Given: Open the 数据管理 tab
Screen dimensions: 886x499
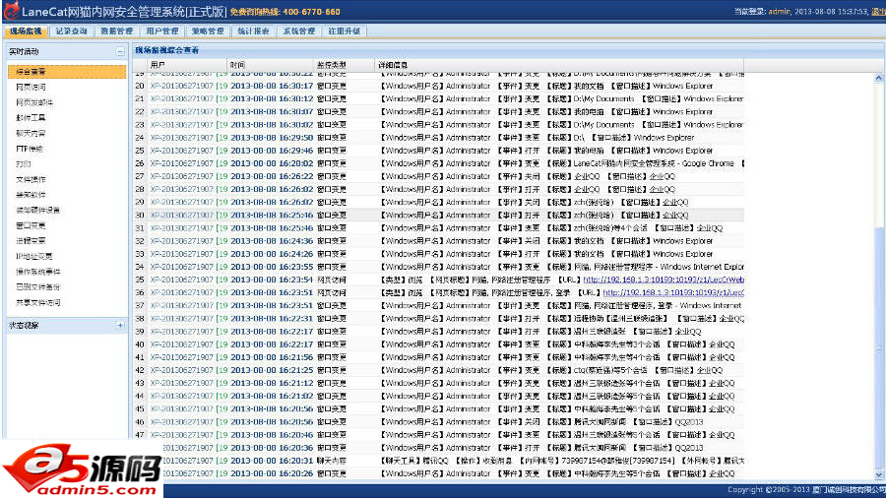Looking at the screenshot, I should pos(117,31).
